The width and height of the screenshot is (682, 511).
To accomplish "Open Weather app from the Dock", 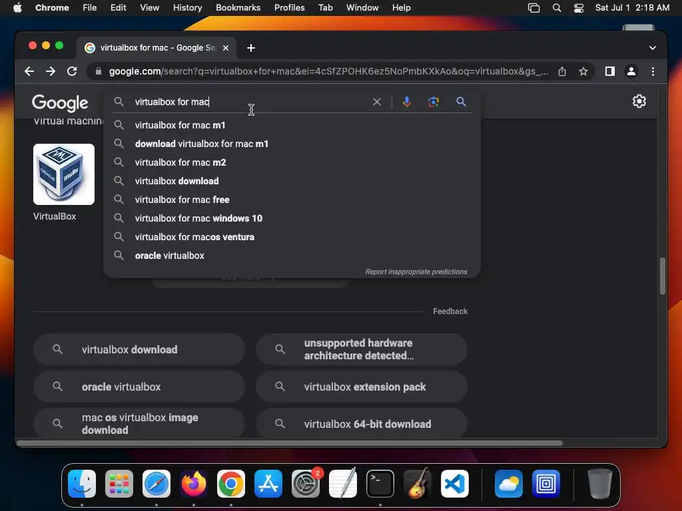I will pyautogui.click(x=508, y=484).
